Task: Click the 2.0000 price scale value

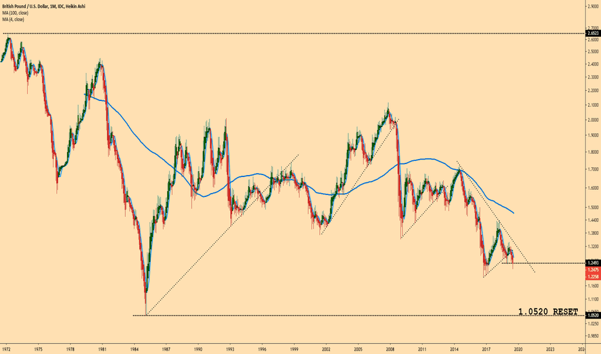Action: point(593,120)
